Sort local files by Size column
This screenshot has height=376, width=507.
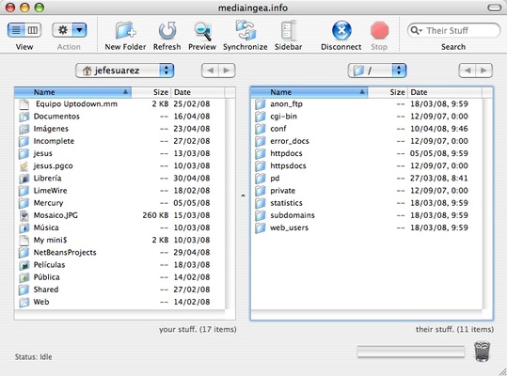tap(151, 92)
